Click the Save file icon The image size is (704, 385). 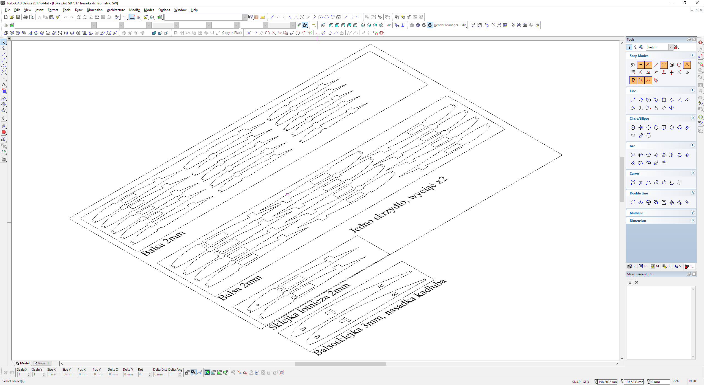18,17
